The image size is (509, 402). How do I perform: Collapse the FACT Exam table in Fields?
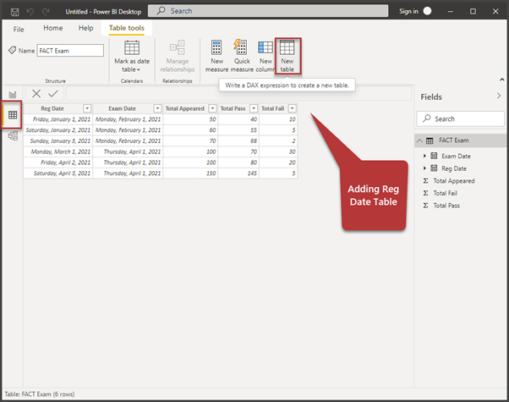tap(419, 140)
